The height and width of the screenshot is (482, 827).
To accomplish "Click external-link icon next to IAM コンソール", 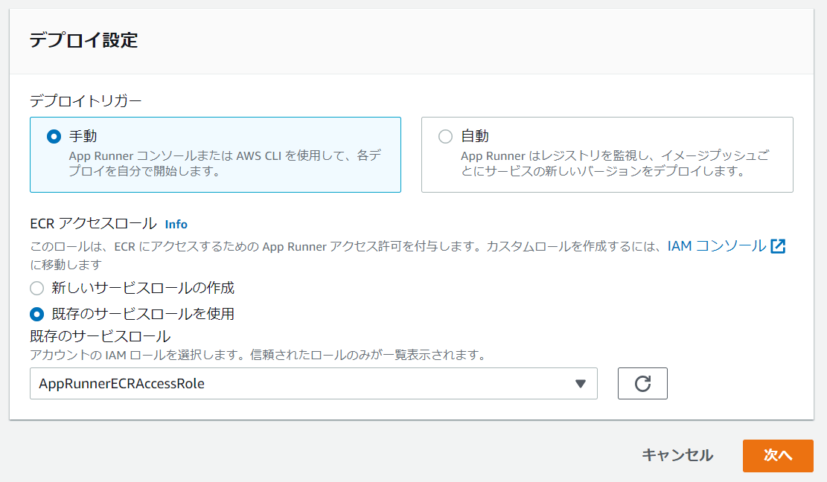I will click(x=778, y=246).
